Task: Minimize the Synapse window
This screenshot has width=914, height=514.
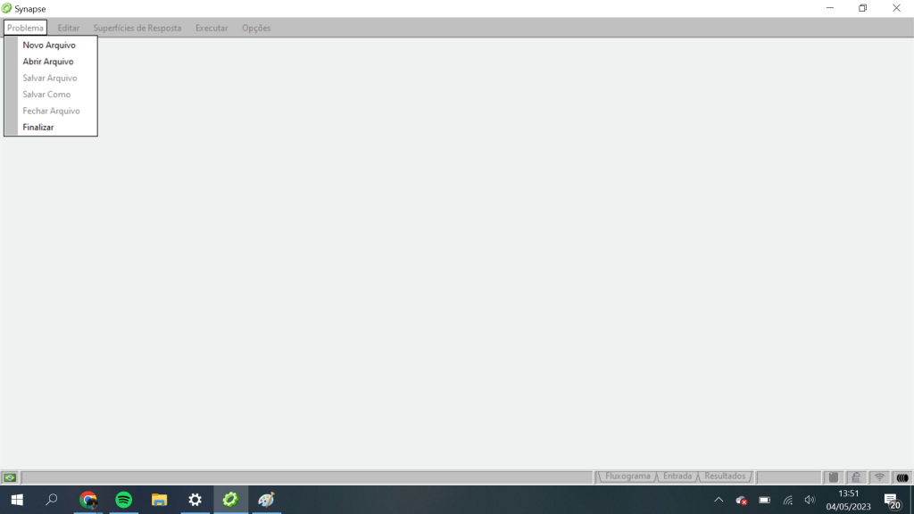Action: [830, 8]
